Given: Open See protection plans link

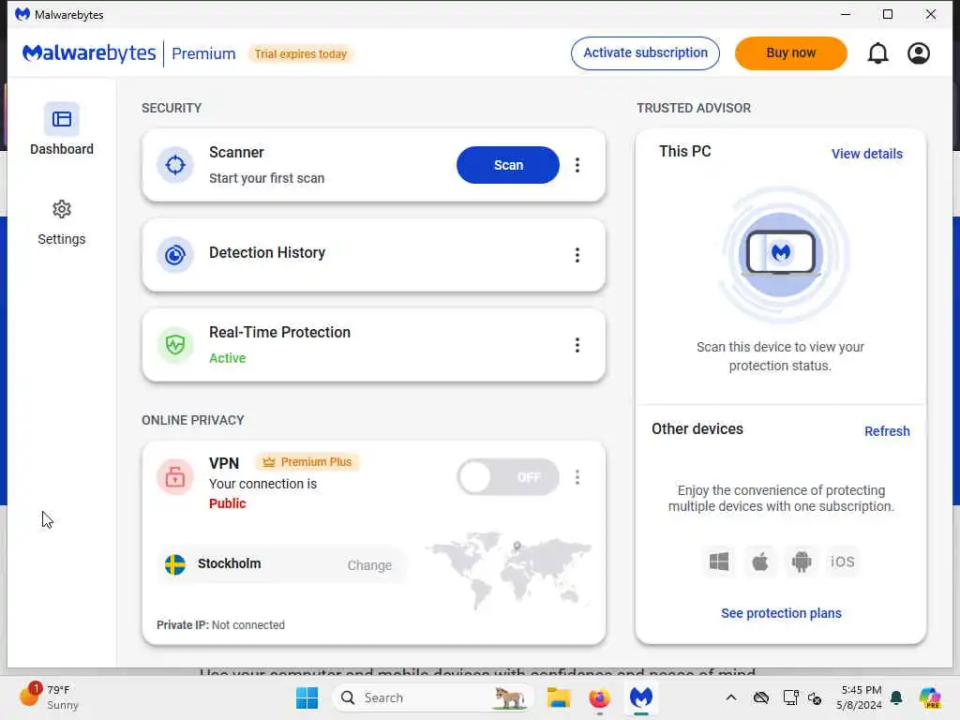Looking at the screenshot, I should pos(781,613).
